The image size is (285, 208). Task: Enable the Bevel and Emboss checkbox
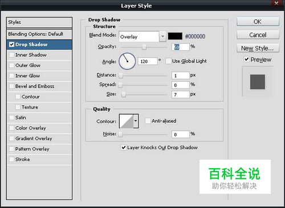[12, 86]
